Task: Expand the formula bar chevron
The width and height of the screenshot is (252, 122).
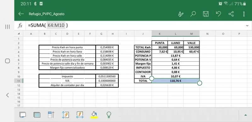Action: tap(247, 26)
